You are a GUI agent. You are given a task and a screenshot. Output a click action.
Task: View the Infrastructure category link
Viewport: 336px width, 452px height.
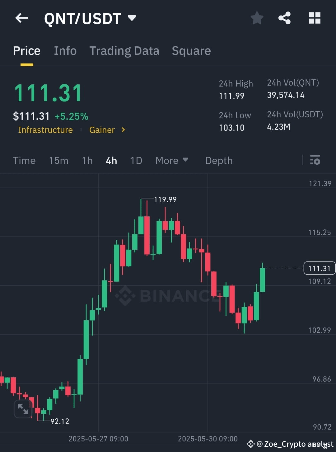(x=45, y=130)
